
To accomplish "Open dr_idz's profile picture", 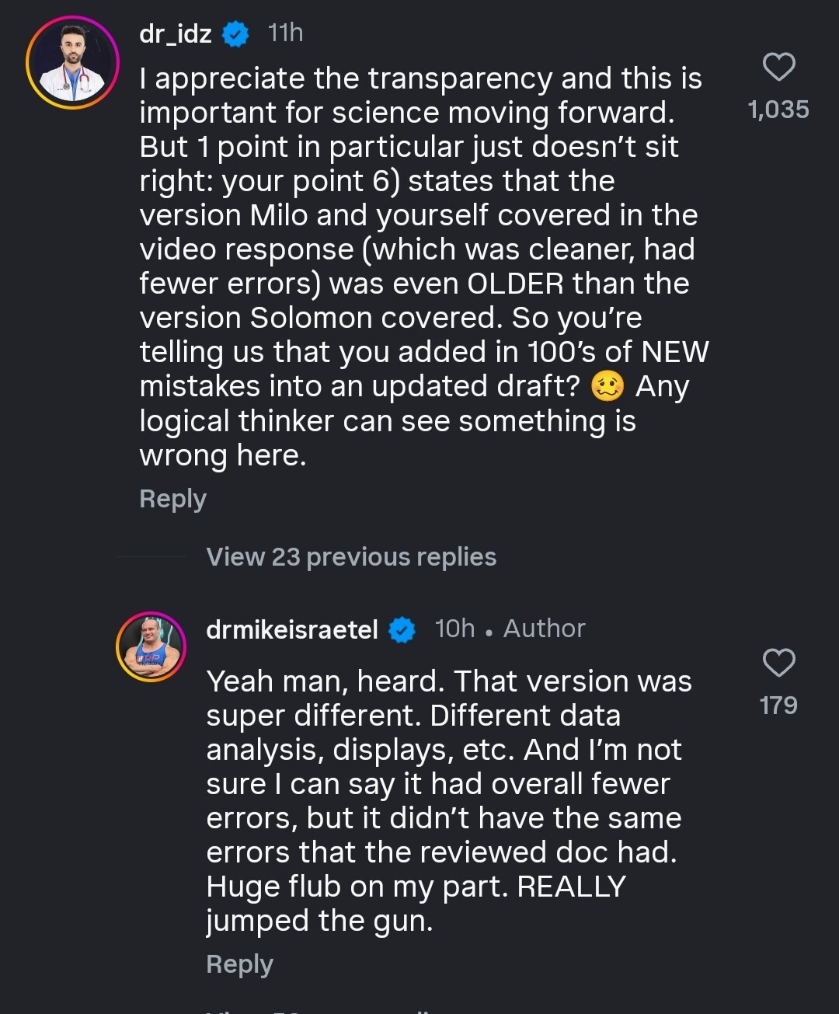I will [72, 62].
